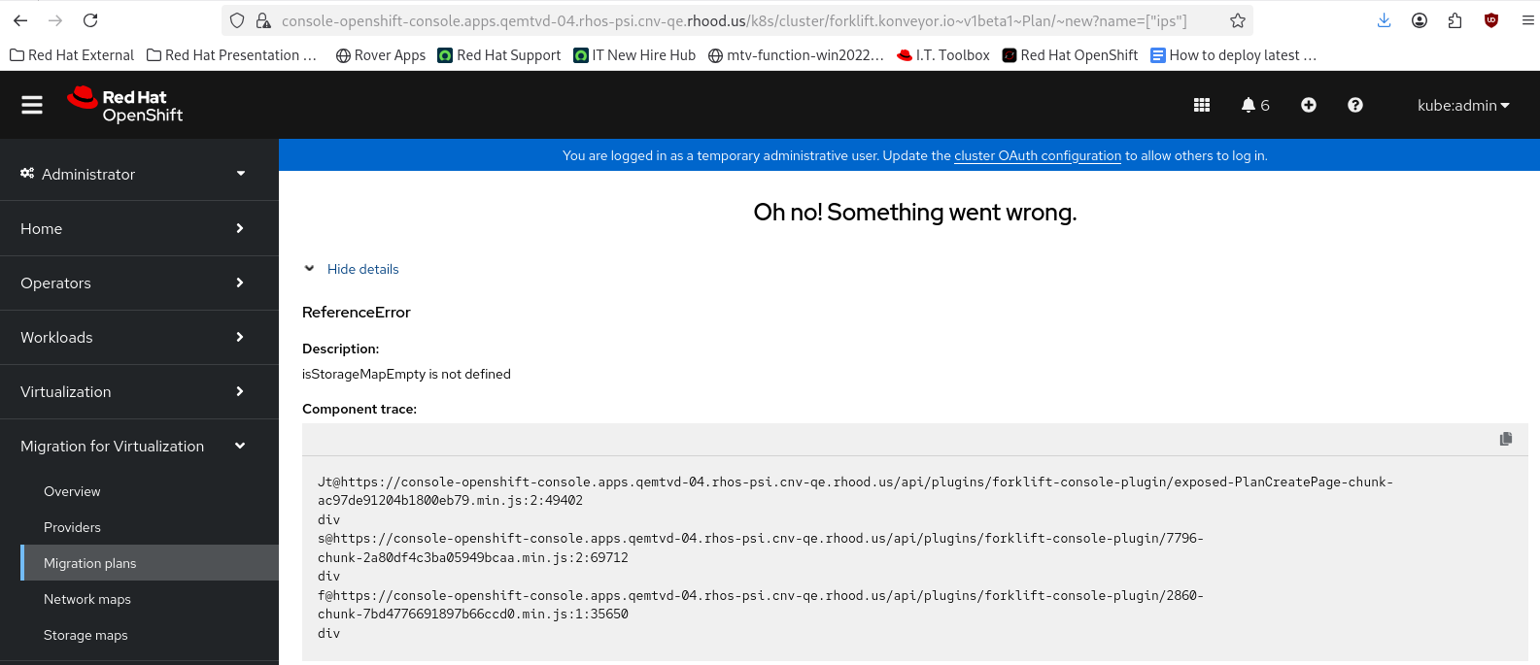Viewport: 1540px width, 665px height.
Task: Bookmark this page with the star icon
Action: coord(1238,20)
